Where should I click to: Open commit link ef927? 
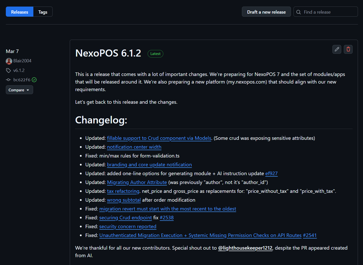click(271, 174)
